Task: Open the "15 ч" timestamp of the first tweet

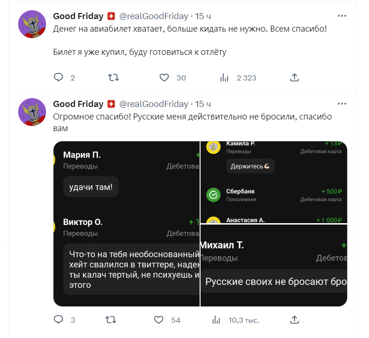Action: (x=203, y=16)
